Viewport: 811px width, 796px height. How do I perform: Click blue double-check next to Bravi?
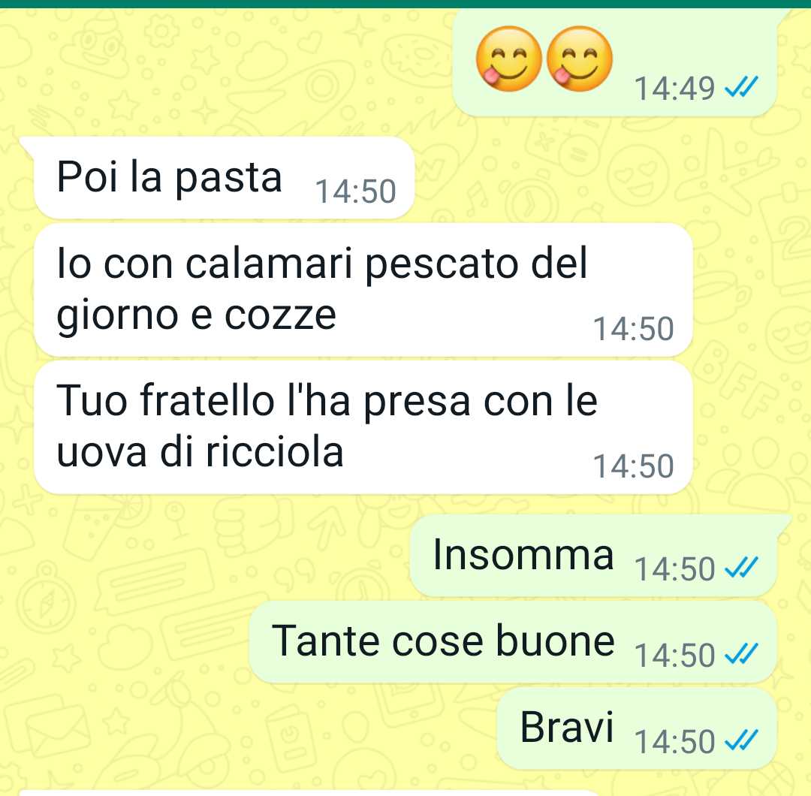click(x=741, y=740)
